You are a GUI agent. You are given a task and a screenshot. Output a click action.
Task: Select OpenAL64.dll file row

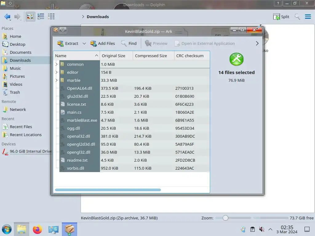pos(134,88)
